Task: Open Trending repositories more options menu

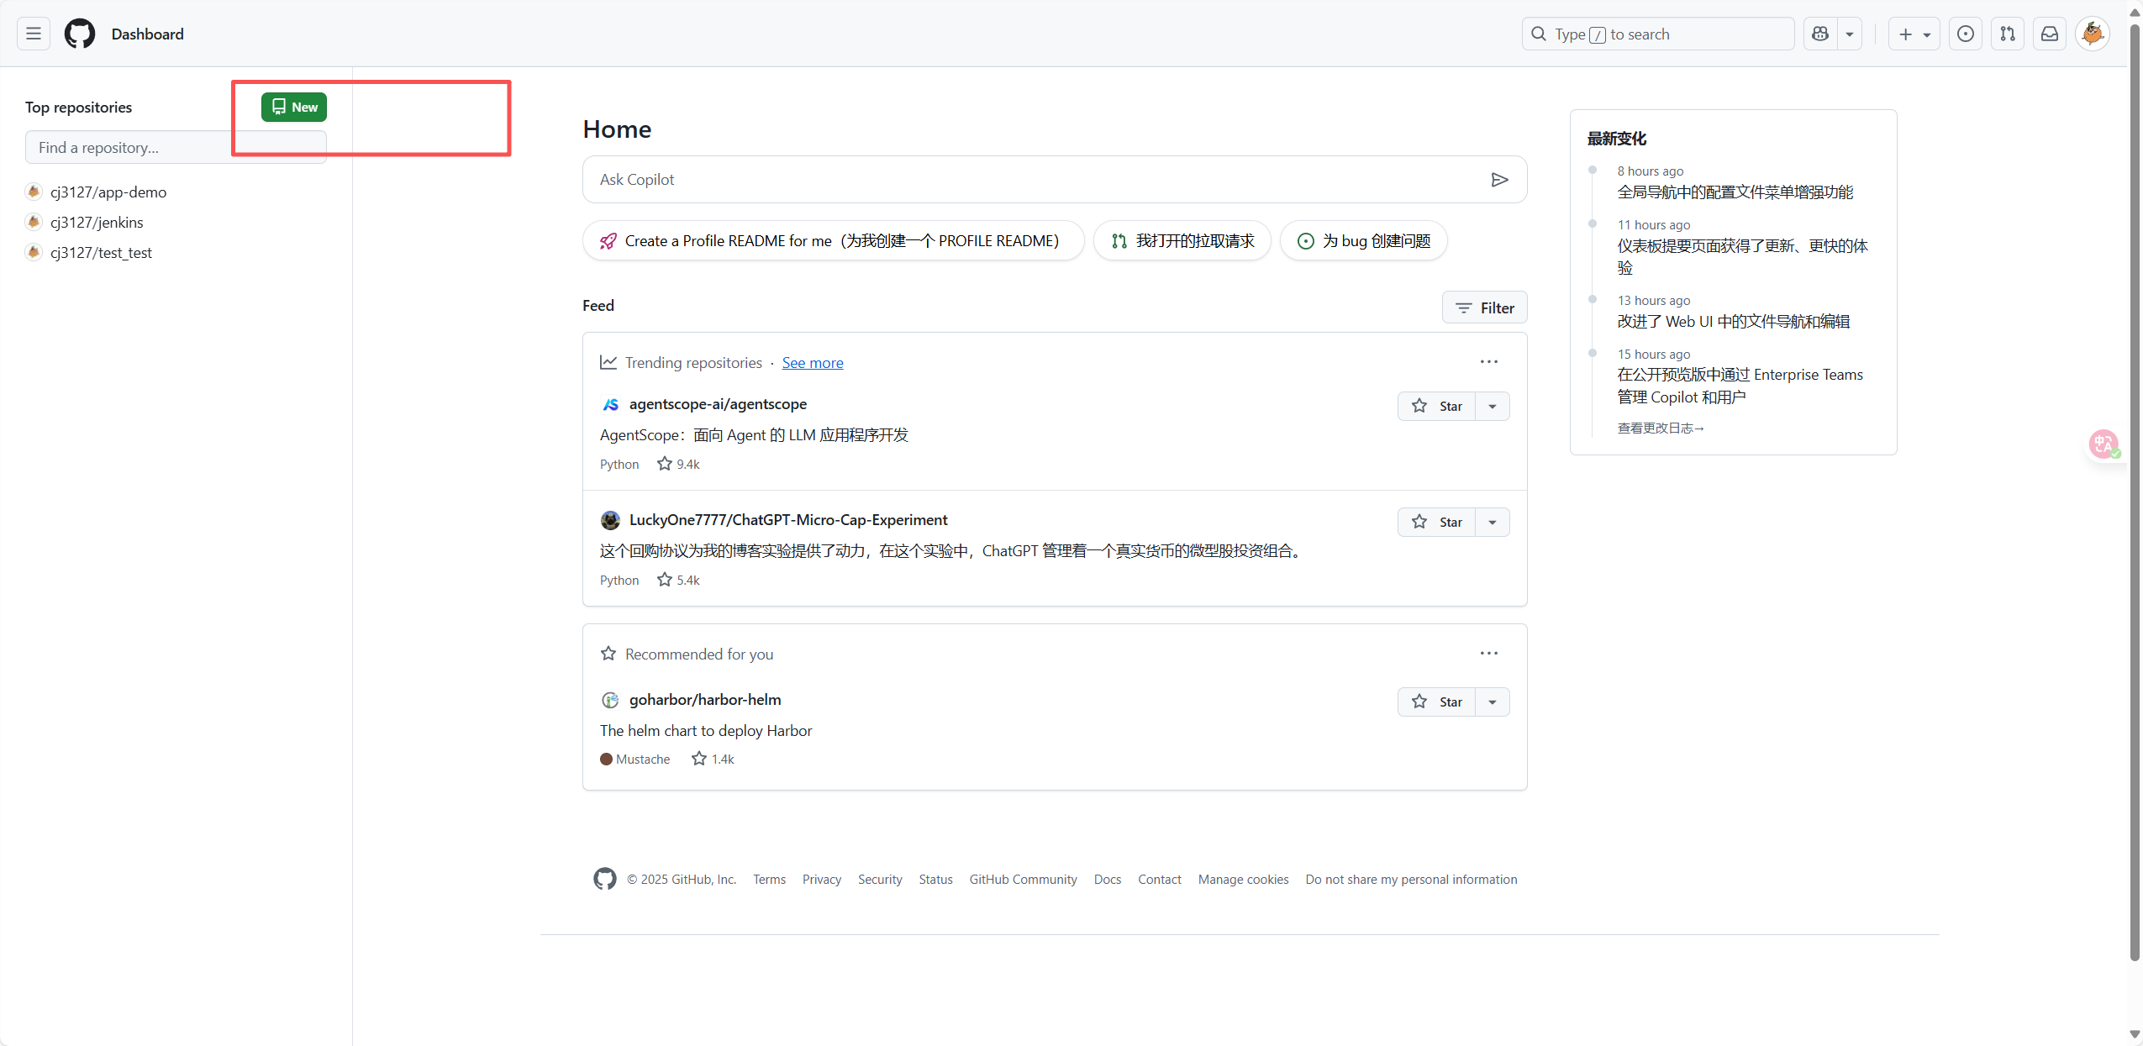Action: [1488, 362]
